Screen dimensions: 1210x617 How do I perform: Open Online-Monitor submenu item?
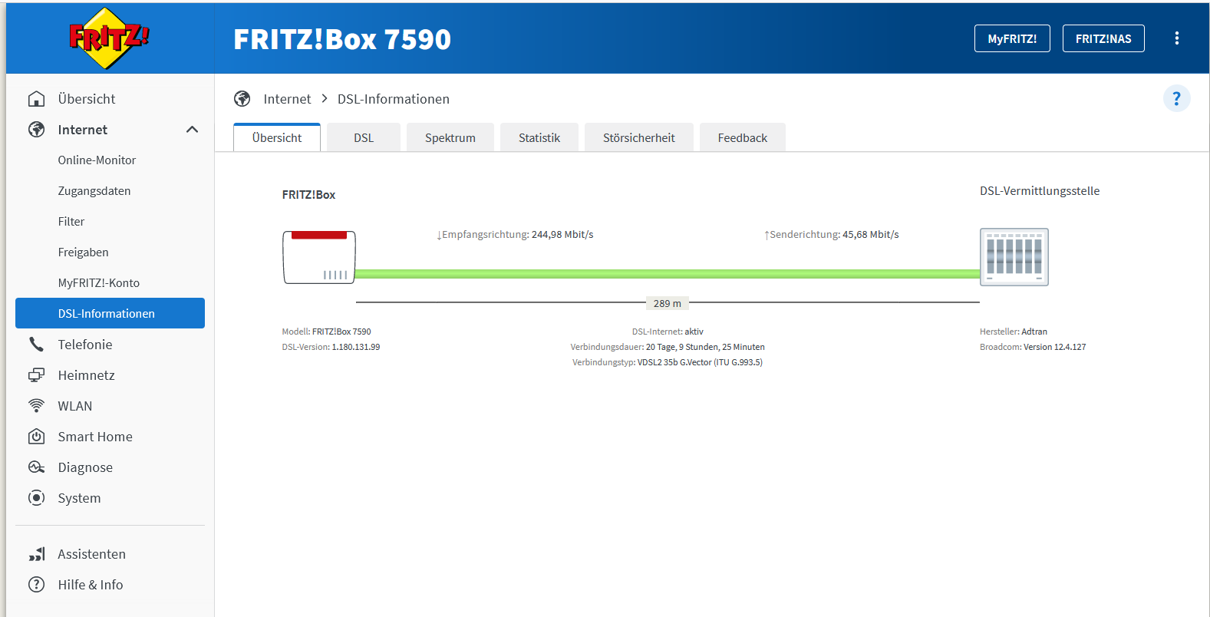click(x=97, y=160)
